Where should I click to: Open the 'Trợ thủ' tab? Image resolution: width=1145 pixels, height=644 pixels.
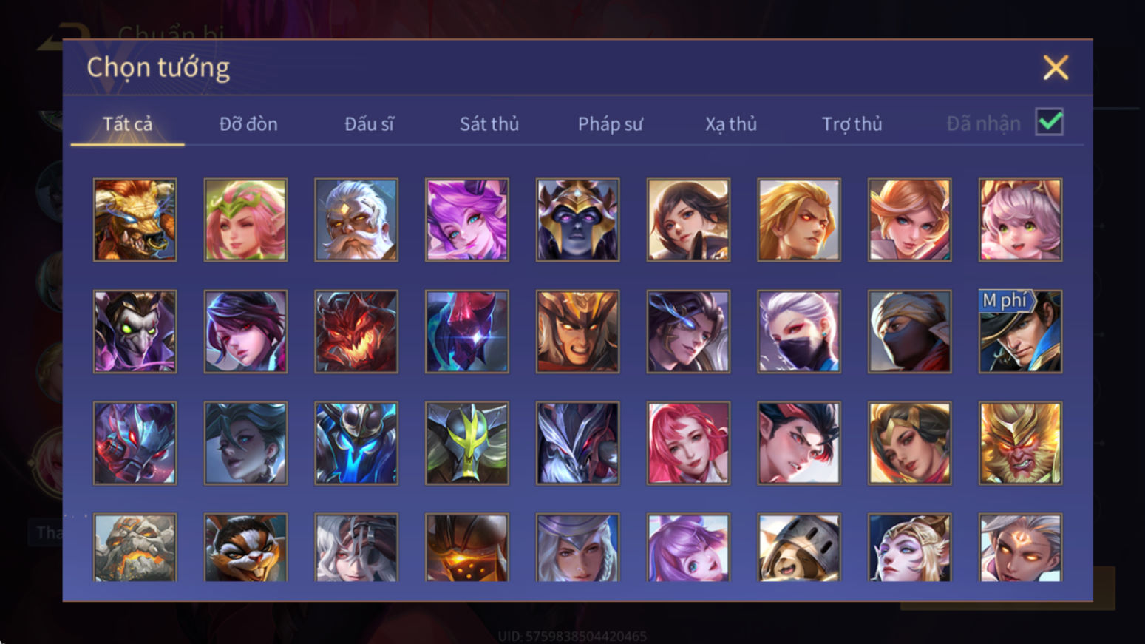(852, 123)
